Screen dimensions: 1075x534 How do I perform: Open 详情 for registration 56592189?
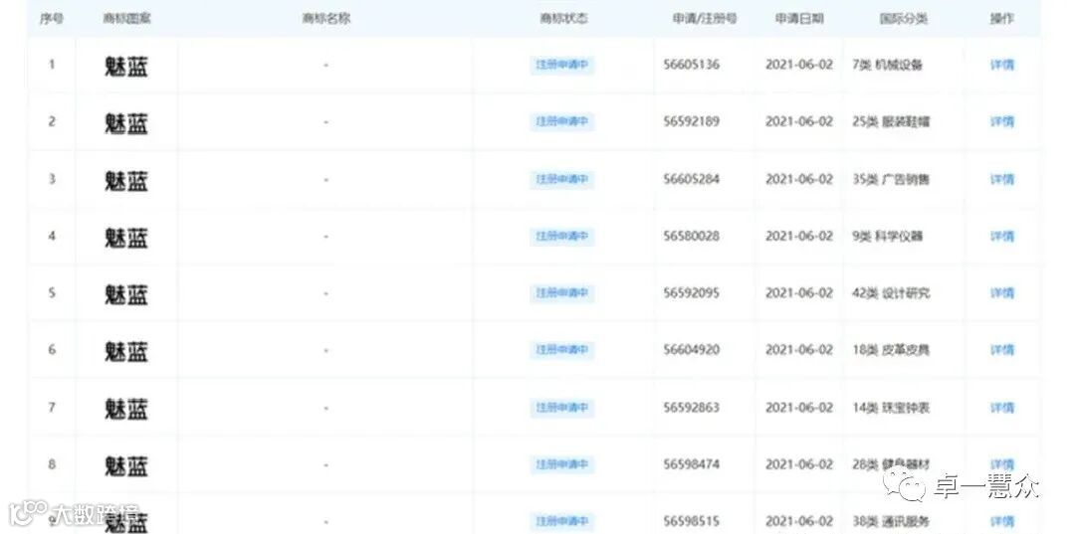point(1001,122)
